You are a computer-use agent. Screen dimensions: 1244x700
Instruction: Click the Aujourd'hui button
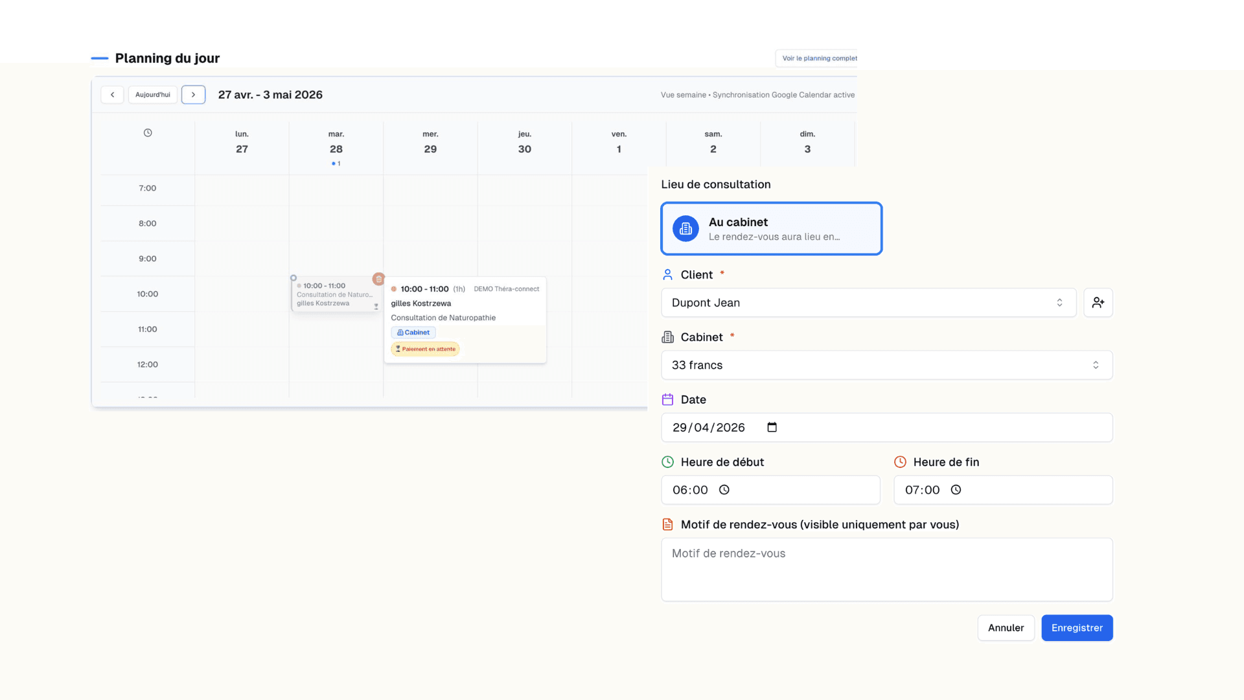click(152, 94)
